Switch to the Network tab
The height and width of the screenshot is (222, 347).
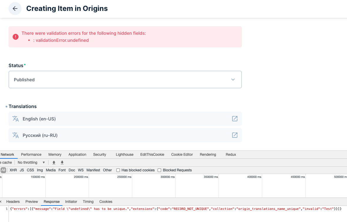tap(7, 155)
